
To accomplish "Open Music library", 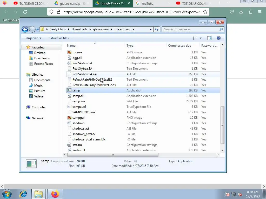I will (38, 86).
